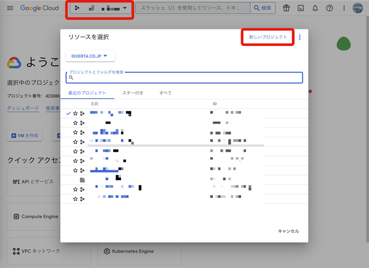The image size is (369, 268).
Task: Activate the Cloud Shell terminal icon
Action: (301, 8)
